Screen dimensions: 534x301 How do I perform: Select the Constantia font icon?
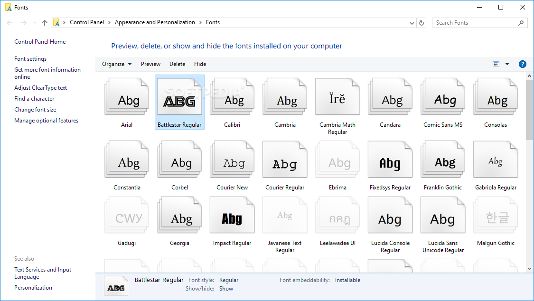click(x=127, y=159)
